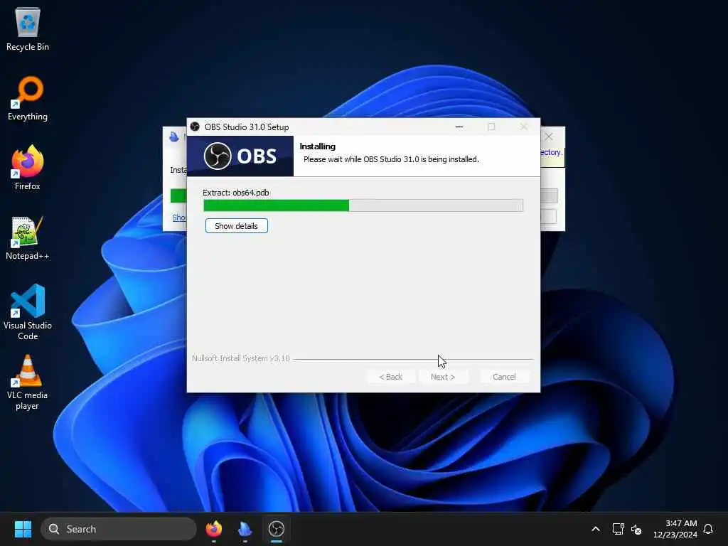Click the background window's icon at left
The height and width of the screenshot is (546, 728).
click(x=174, y=136)
